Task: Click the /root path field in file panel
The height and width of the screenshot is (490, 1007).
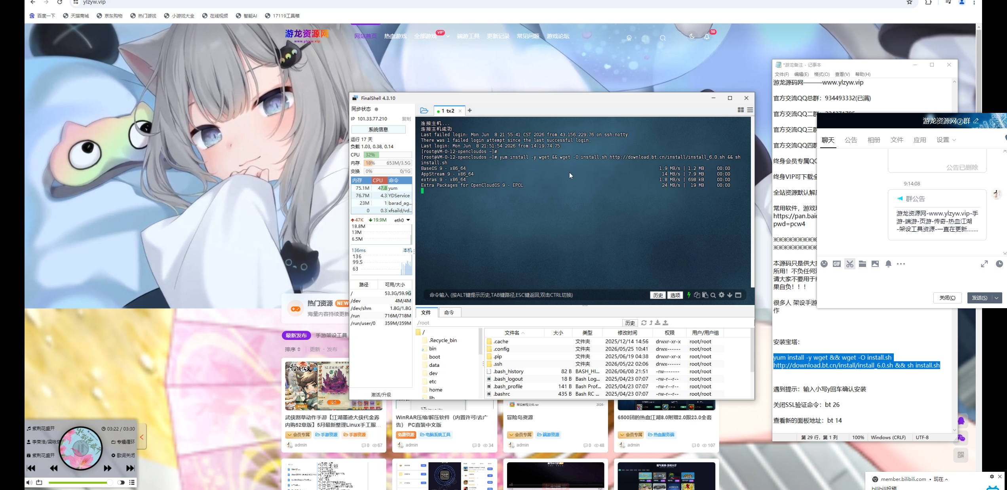Action: click(x=518, y=323)
